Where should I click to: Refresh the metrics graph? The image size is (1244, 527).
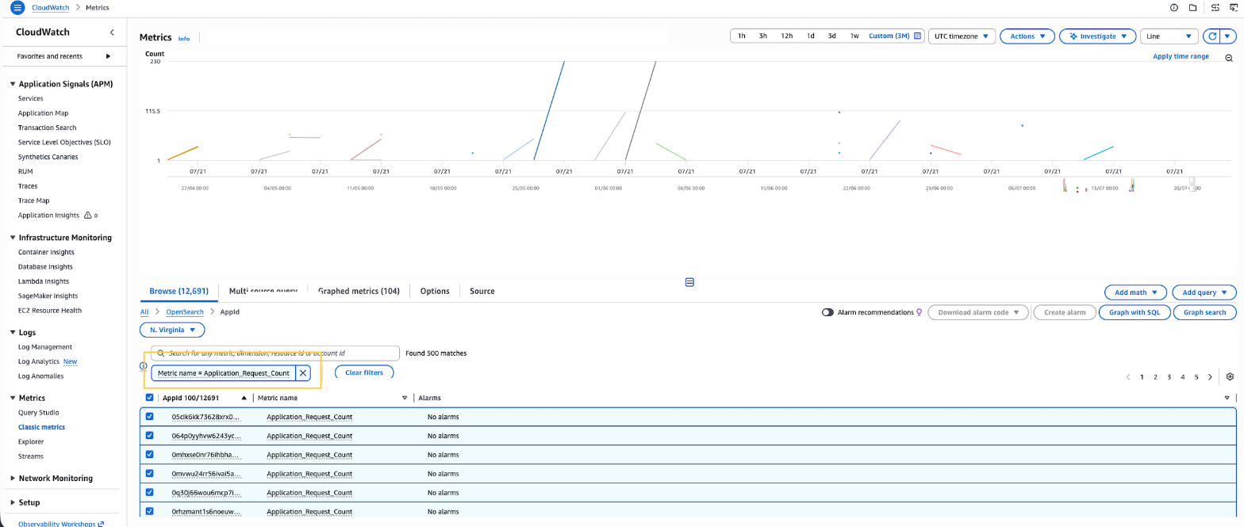pos(1212,36)
